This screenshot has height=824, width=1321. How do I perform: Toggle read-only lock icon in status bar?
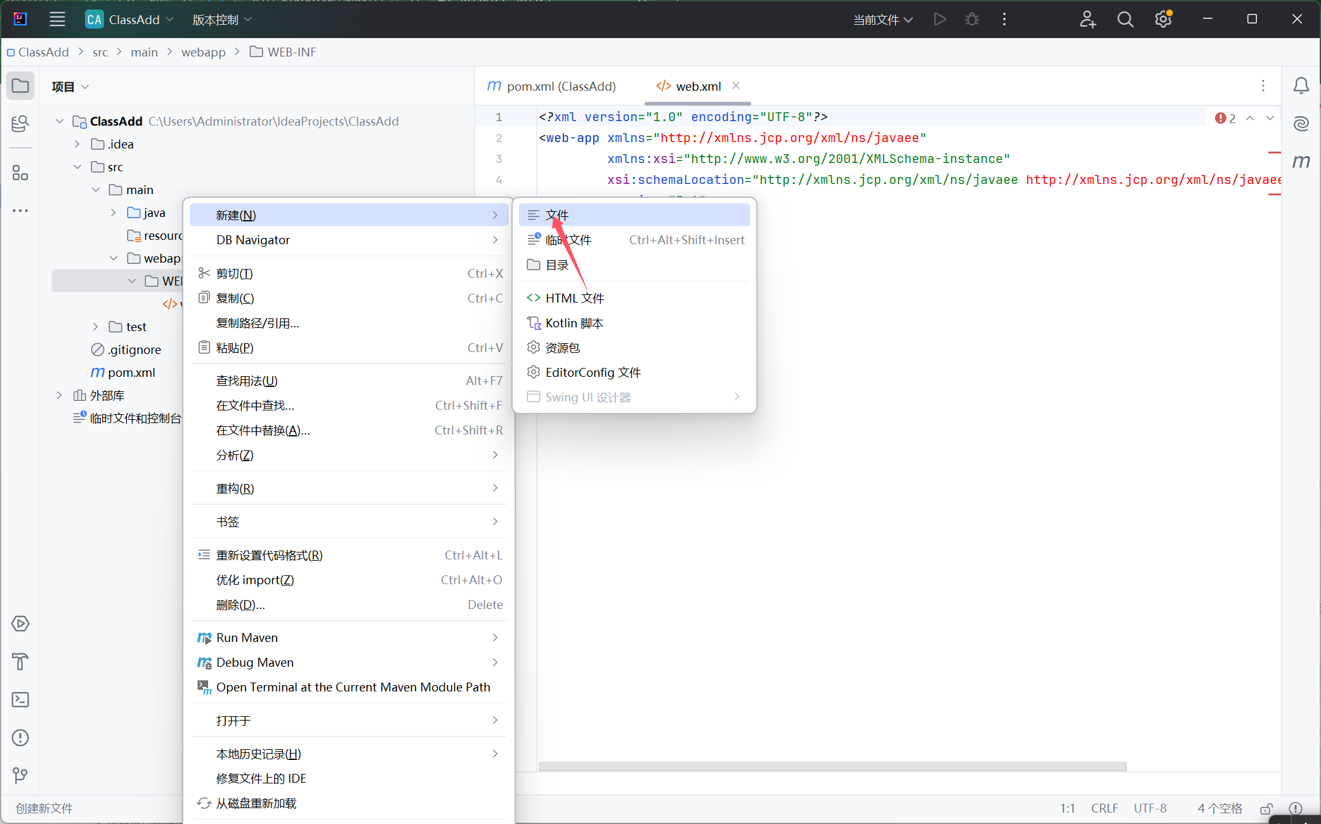(1266, 808)
